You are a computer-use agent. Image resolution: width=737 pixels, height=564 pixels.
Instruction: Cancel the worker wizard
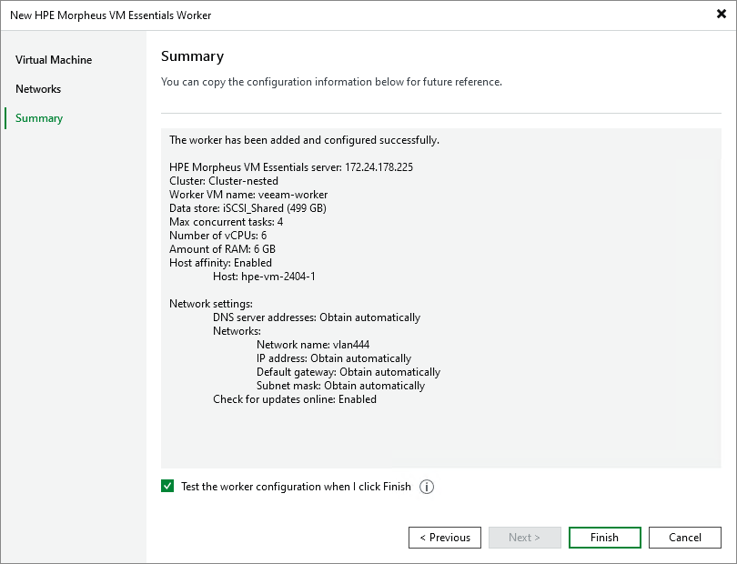[x=684, y=538]
